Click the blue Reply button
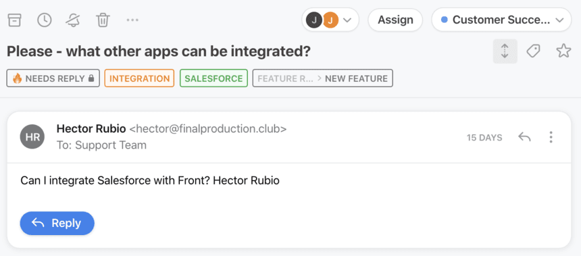 coord(57,223)
